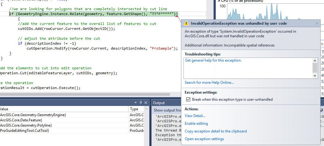Select the GeometryEngine value row
The image size is (324, 146).
pyautogui.click(x=64, y=115)
